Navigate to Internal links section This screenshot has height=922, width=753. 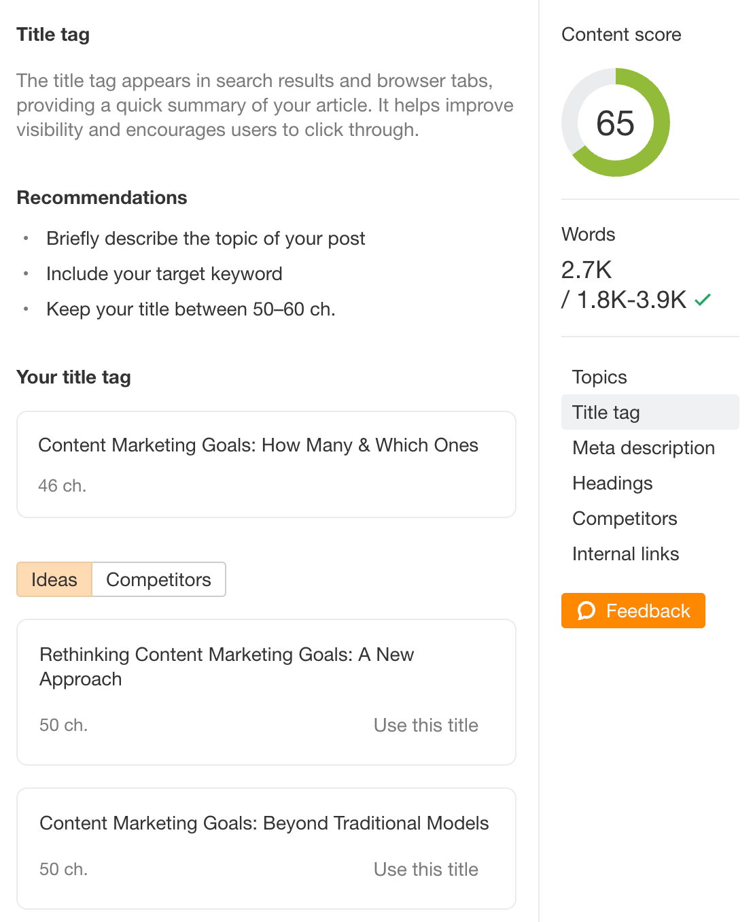[625, 553]
